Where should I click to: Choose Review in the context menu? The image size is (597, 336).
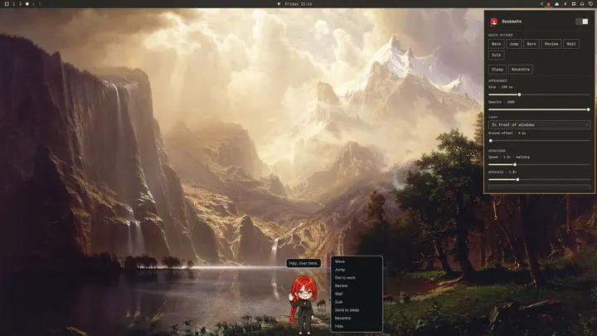[x=357, y=285]
